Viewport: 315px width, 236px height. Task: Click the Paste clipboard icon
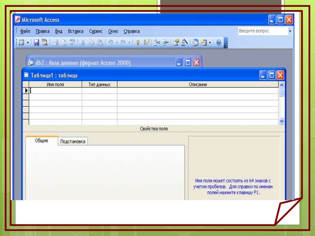[100, 42]
